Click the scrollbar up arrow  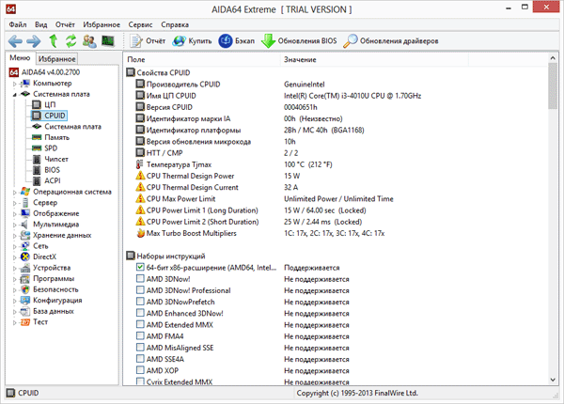[x=553, y=58]
